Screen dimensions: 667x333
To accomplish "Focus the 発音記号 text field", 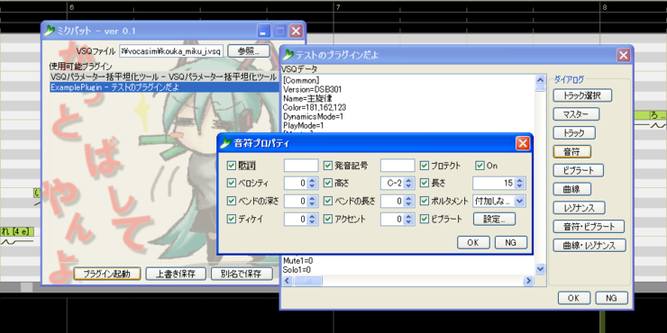I will pyautogui.click(x=397, y=166).
